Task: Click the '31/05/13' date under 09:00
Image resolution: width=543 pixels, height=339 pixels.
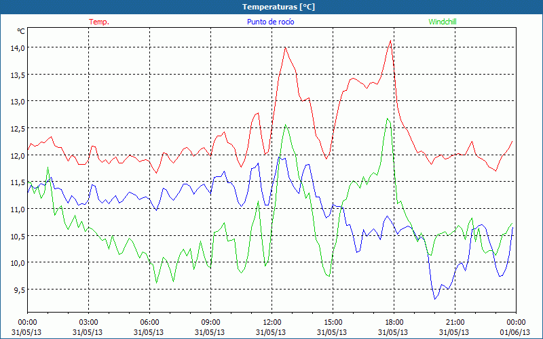Action: 210,332
